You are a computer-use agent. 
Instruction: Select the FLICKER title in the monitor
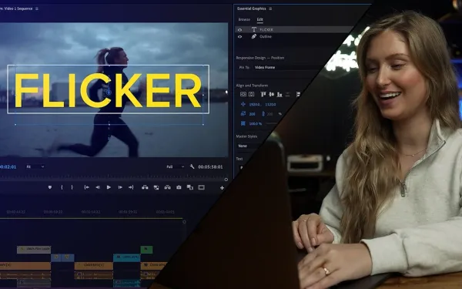[x=108, y=90]
